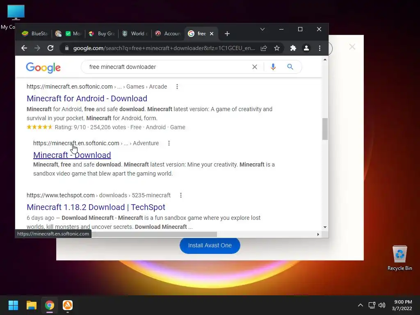This screenshot has width=420, height=315.
Task: Click the blue magnifier search icon
Action: [290, 67]
